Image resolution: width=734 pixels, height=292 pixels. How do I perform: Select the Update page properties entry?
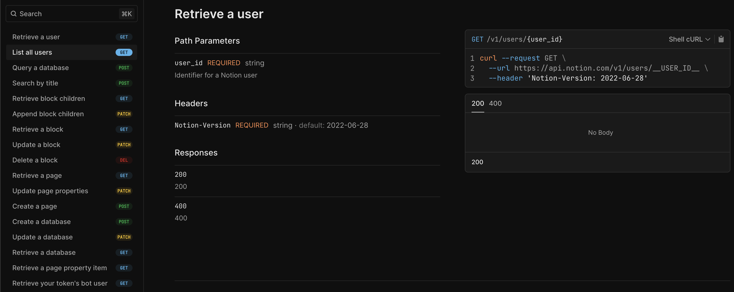point(50,191)
